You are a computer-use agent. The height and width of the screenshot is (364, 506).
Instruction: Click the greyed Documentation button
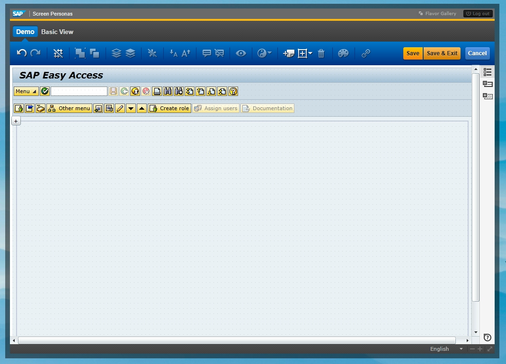click(267, 108)
